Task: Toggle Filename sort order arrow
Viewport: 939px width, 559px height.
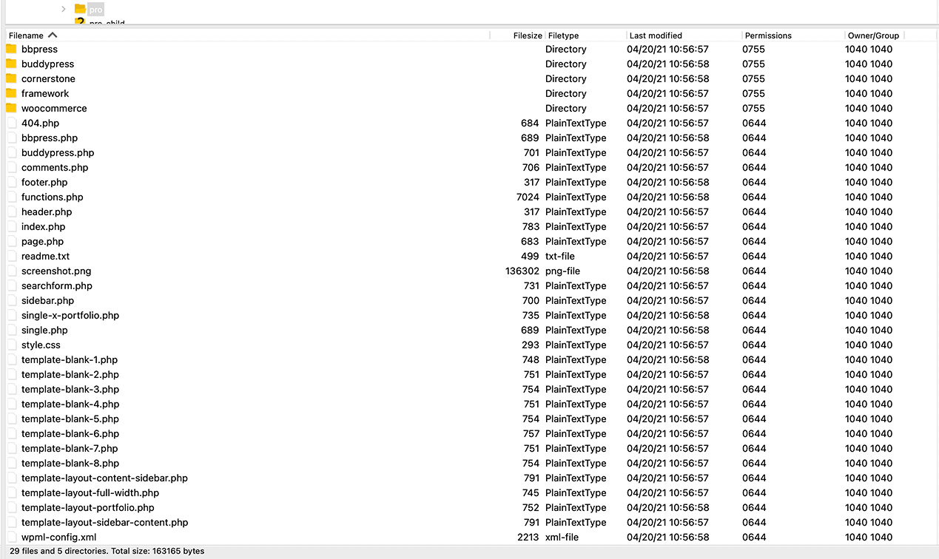Action: tap(53, 35)
